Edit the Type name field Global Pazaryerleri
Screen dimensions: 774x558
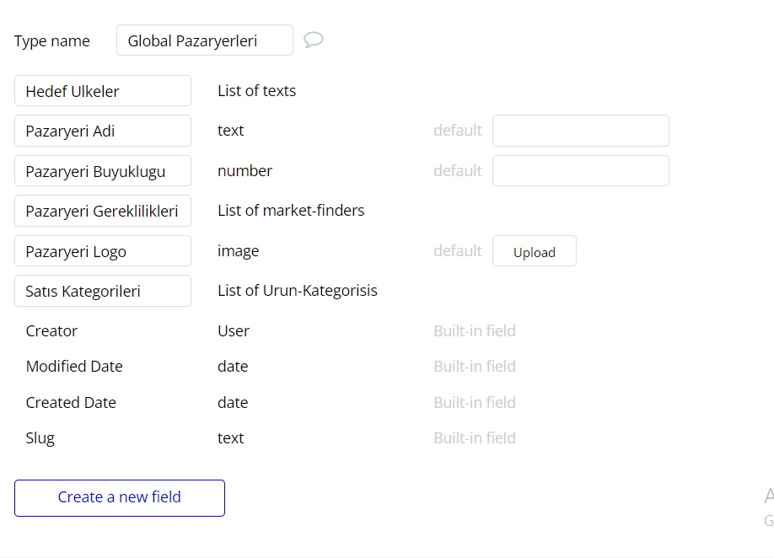[204, 40]
